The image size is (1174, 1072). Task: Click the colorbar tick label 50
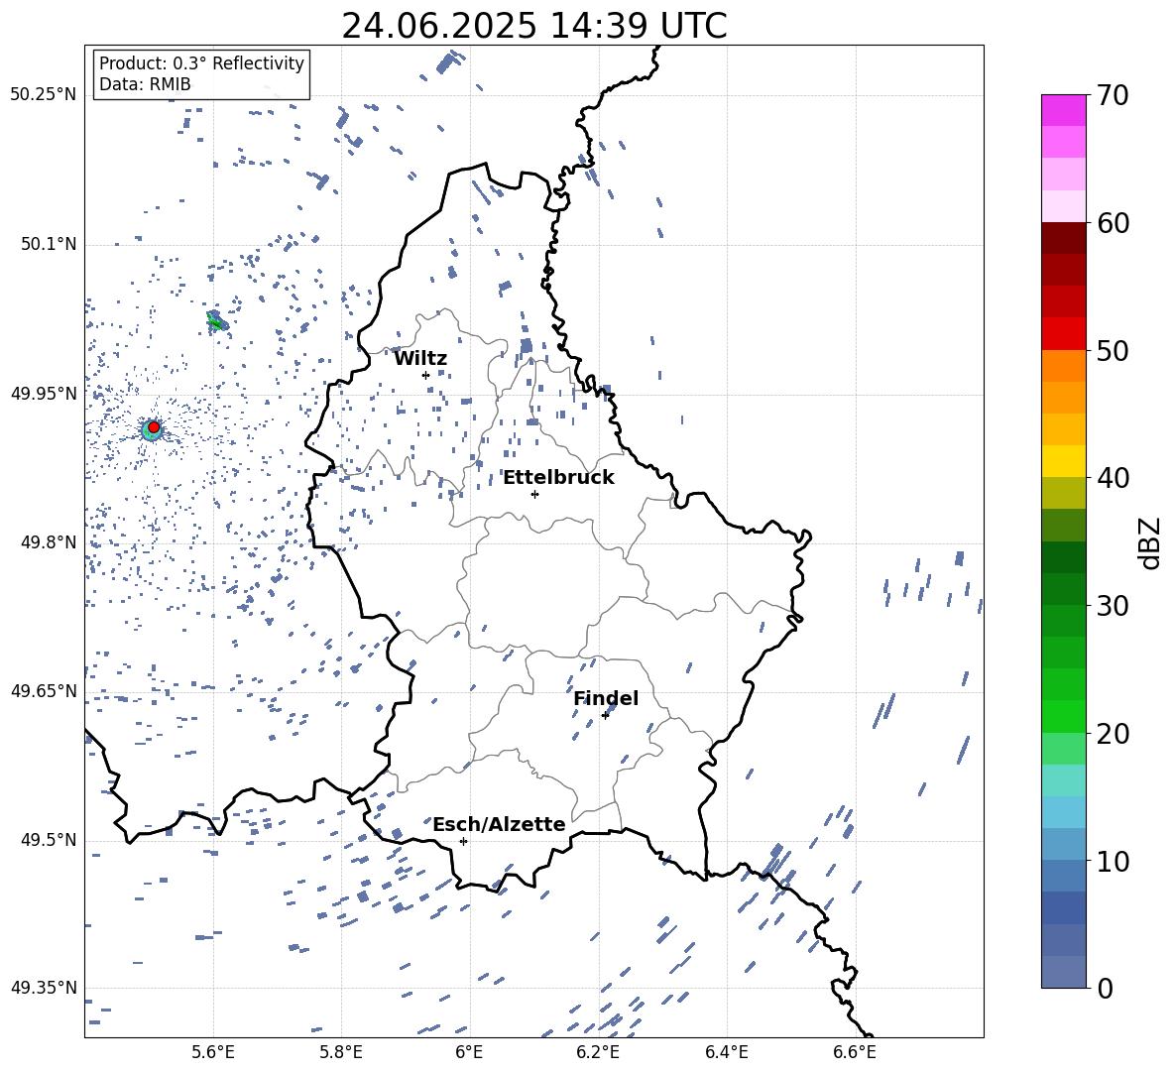[x=1113, y=350]
